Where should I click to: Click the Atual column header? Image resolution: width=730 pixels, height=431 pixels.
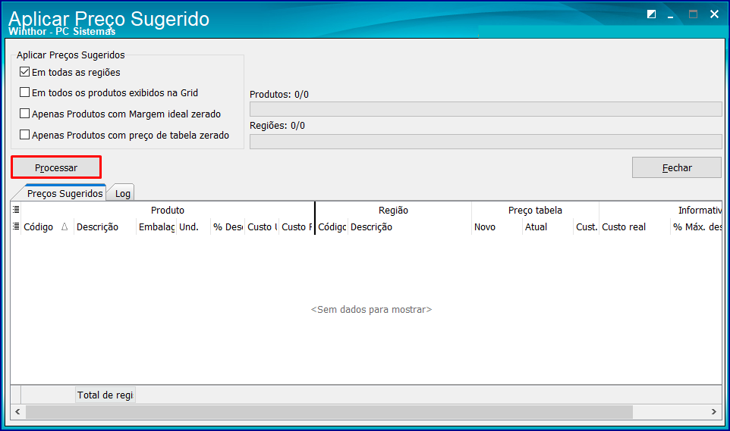pyautogui.click(x=548, y=227)
